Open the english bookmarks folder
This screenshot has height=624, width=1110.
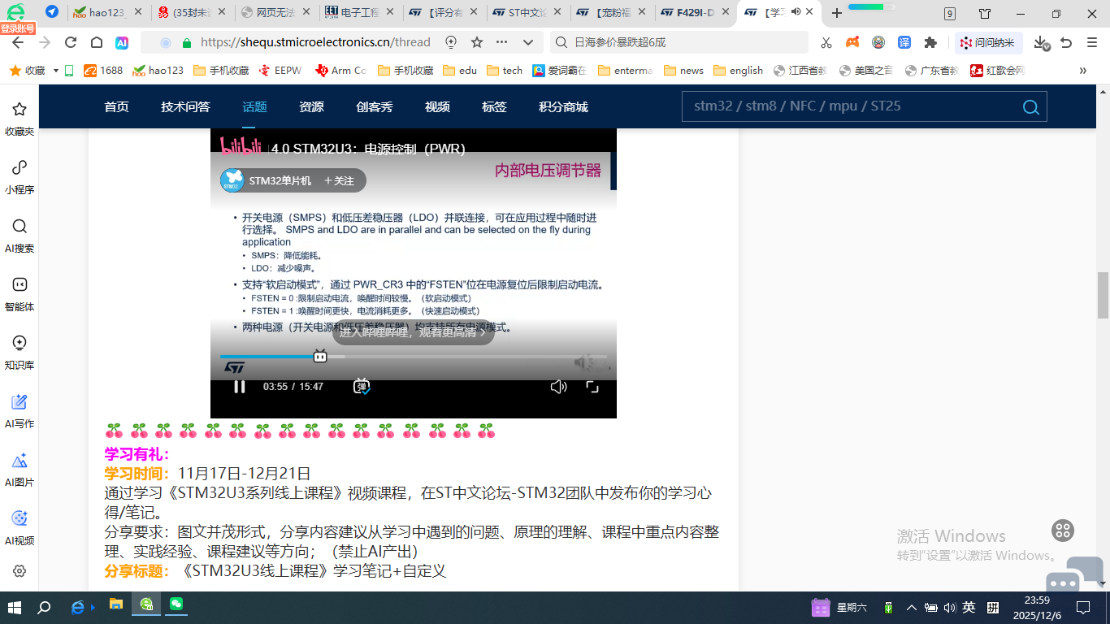click(738, 71)
